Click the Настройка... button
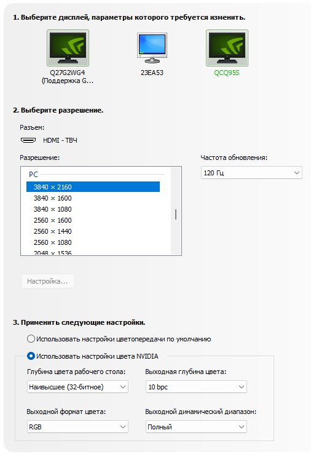 pyautogui.click(x=48, y=281)
